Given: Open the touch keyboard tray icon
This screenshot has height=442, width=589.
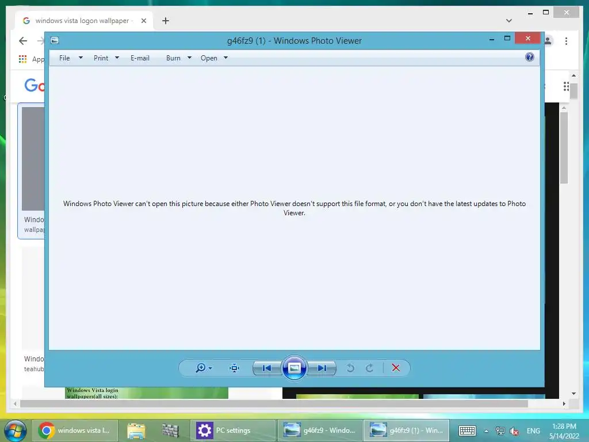Looking at the screenshot, I should coord(467,430).
